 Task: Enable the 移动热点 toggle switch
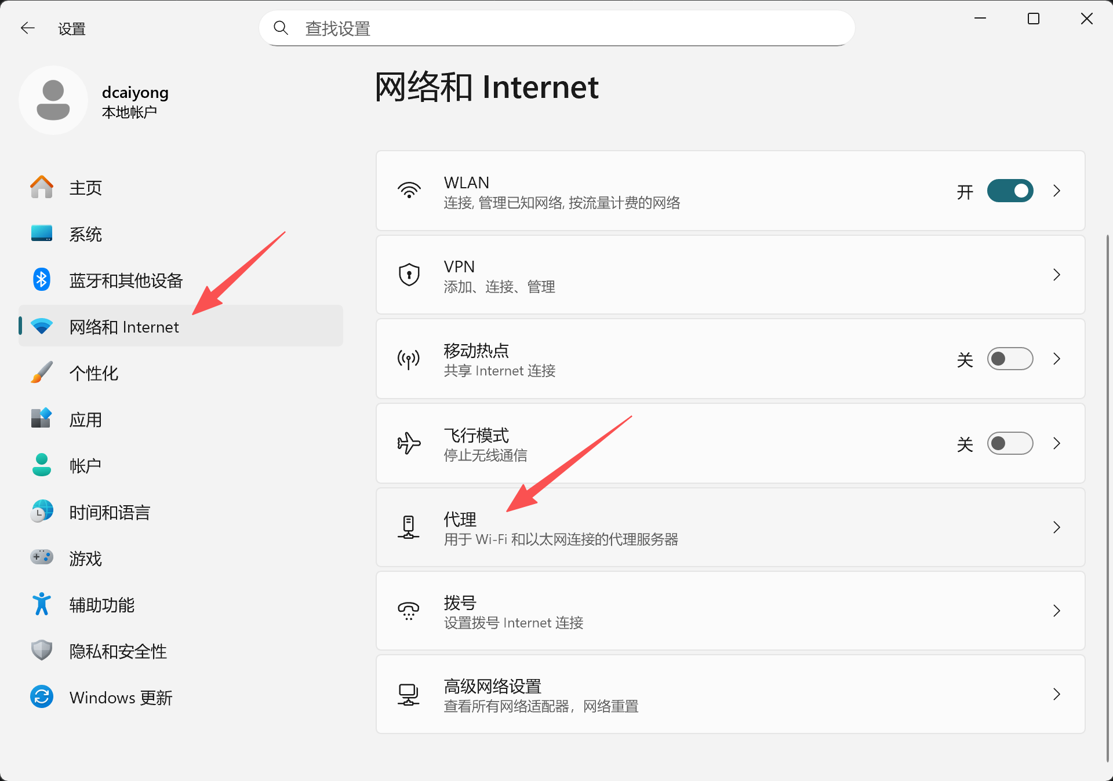tap(1010, 359)
